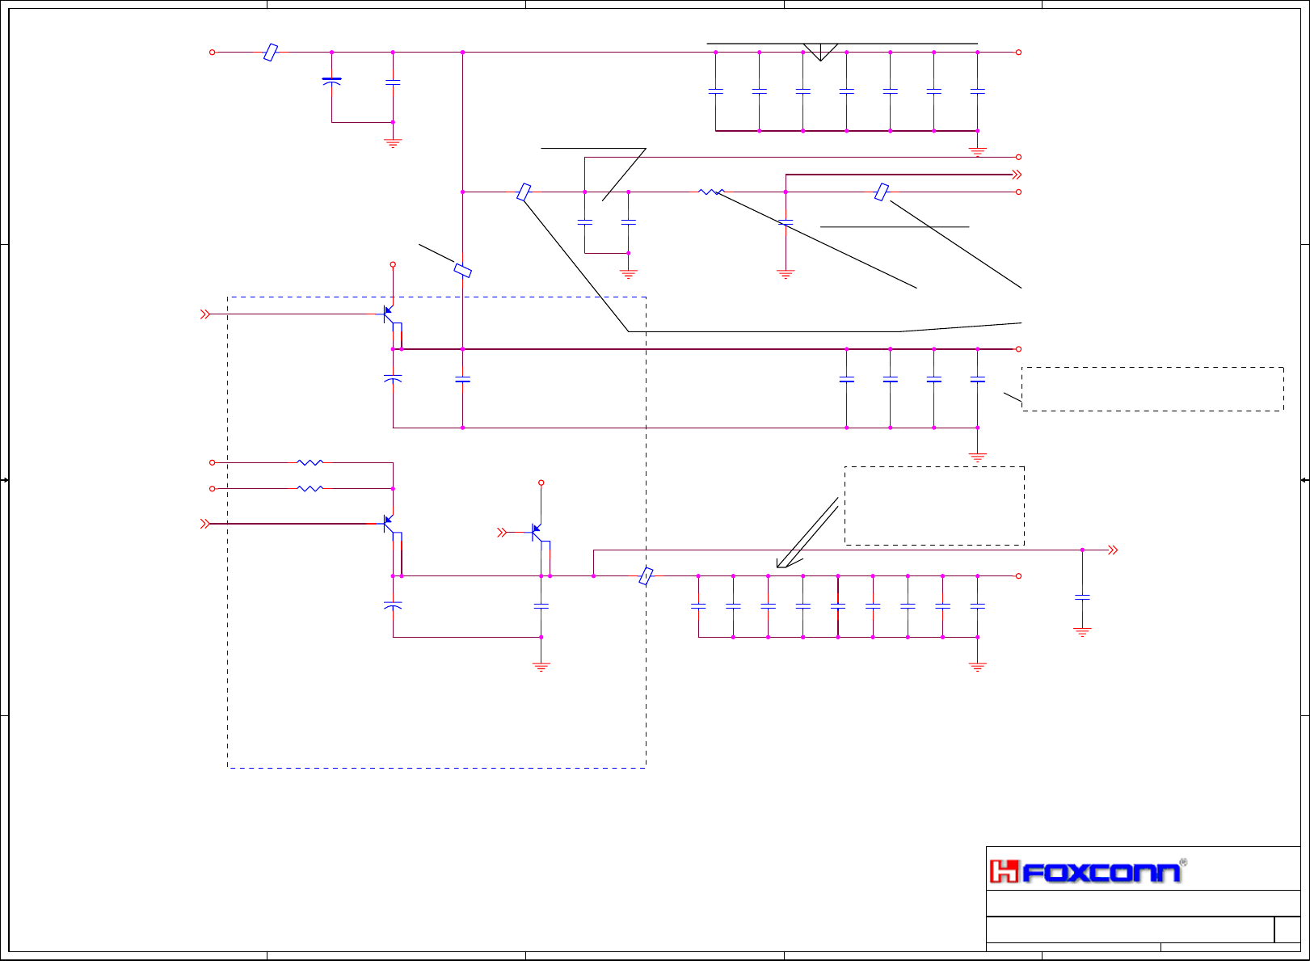Select the jumper crossing the large dashed box edge
Screen dimensions: 1310x961
pos(646,576)
